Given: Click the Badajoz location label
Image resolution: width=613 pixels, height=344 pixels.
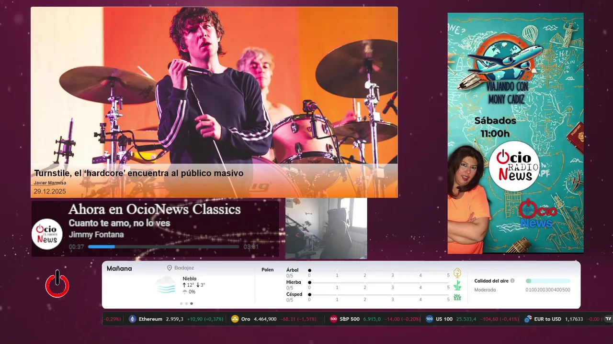Looking at the screenshot, I should [184, 268].
